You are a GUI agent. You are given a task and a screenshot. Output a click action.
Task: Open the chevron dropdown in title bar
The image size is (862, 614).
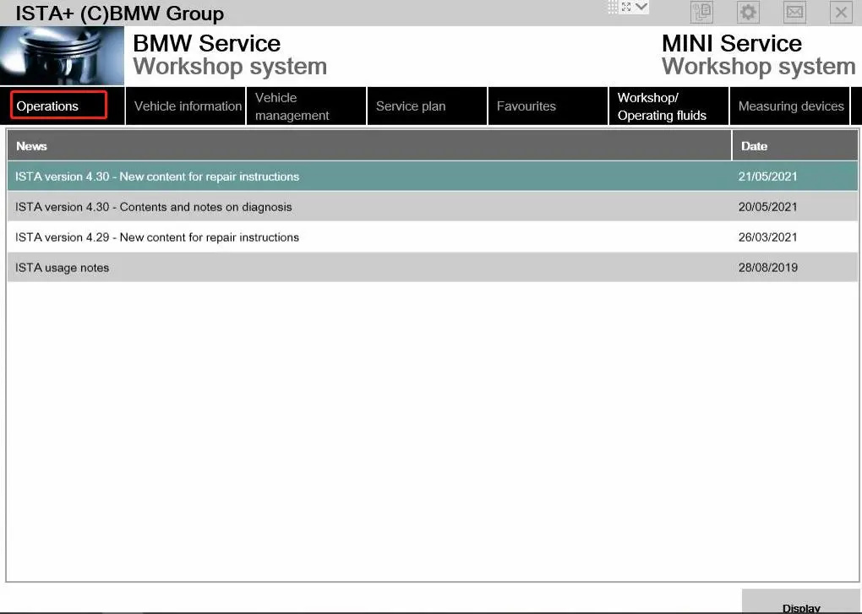pyautogui.click(x=641, y=7)
